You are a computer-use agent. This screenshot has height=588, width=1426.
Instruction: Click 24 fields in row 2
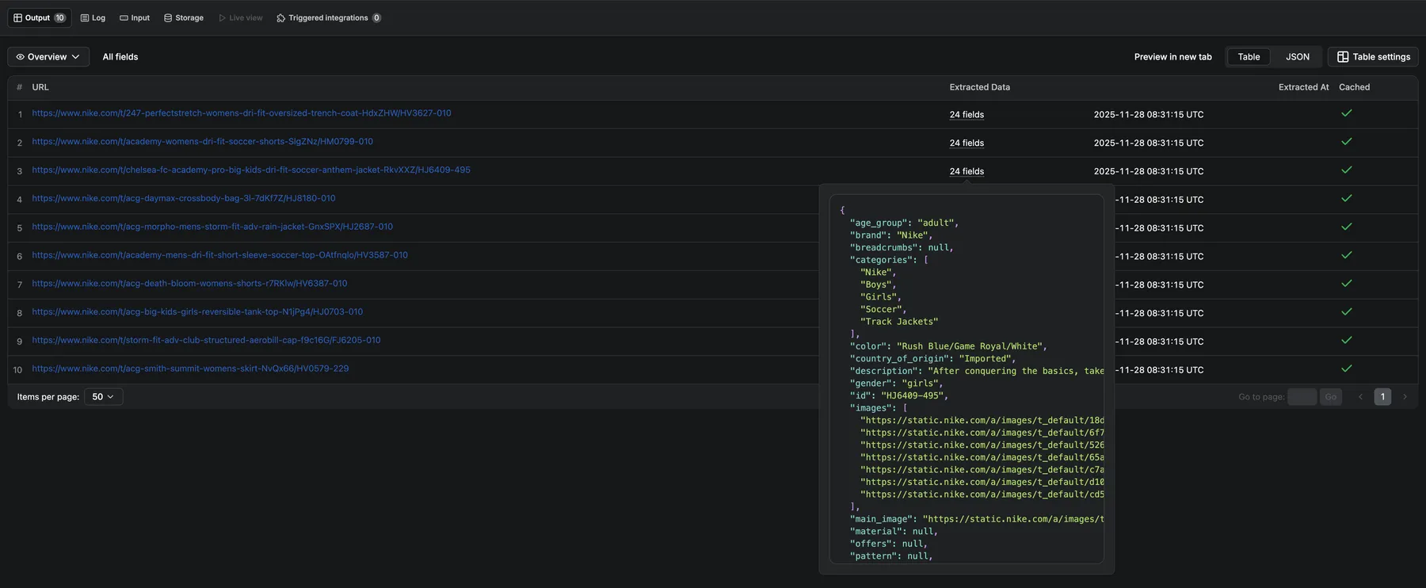click(x=967, y=143)
